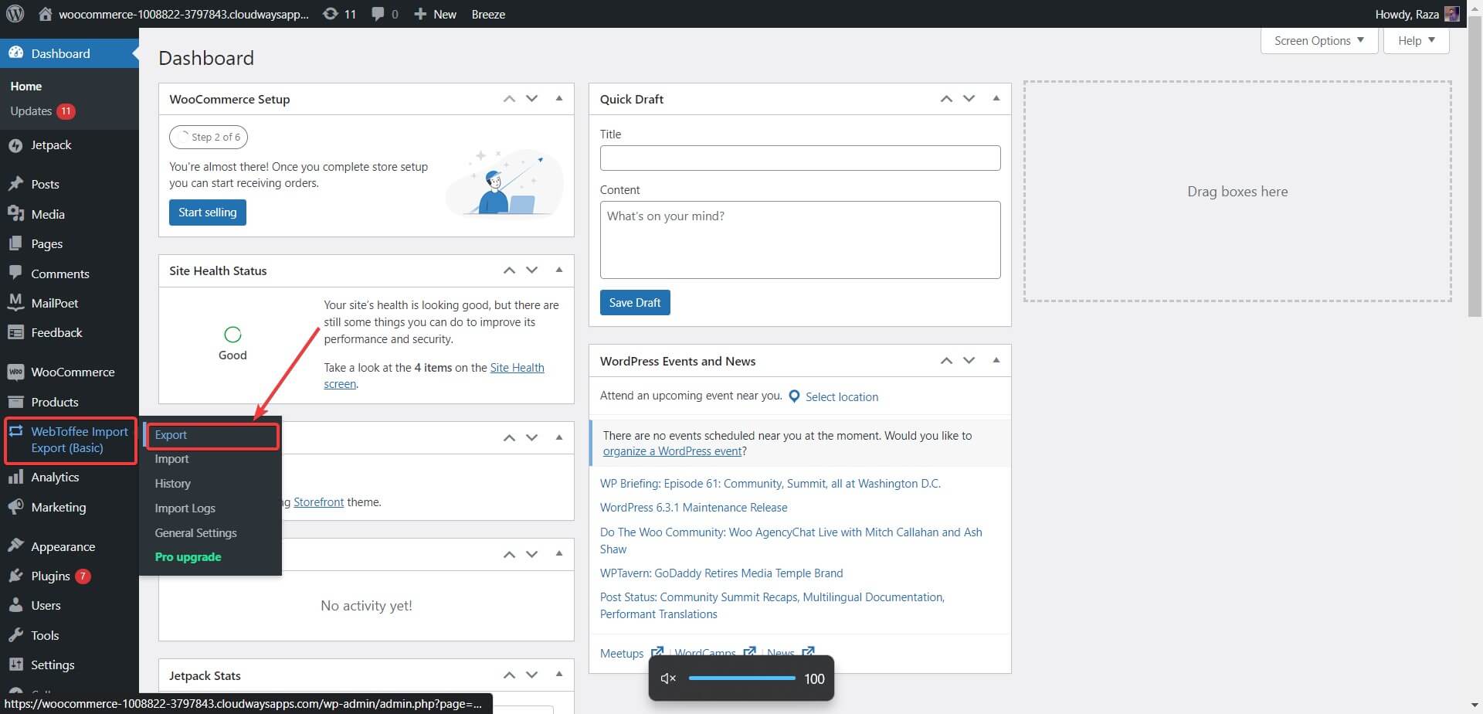
Task: Click the Breeze admin bar item
Action: [x=488, y=14]
